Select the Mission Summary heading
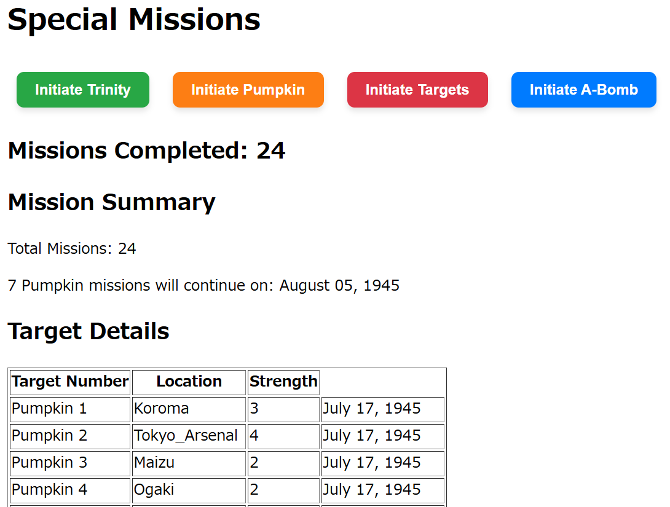Screen dimensions: 670x507 (x=112, y=202)
